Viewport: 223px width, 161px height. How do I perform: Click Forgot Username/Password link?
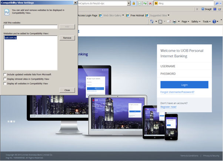click(x=177, y=92)
